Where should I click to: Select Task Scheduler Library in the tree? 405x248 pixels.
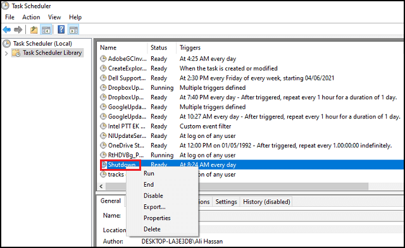[52, 53]
